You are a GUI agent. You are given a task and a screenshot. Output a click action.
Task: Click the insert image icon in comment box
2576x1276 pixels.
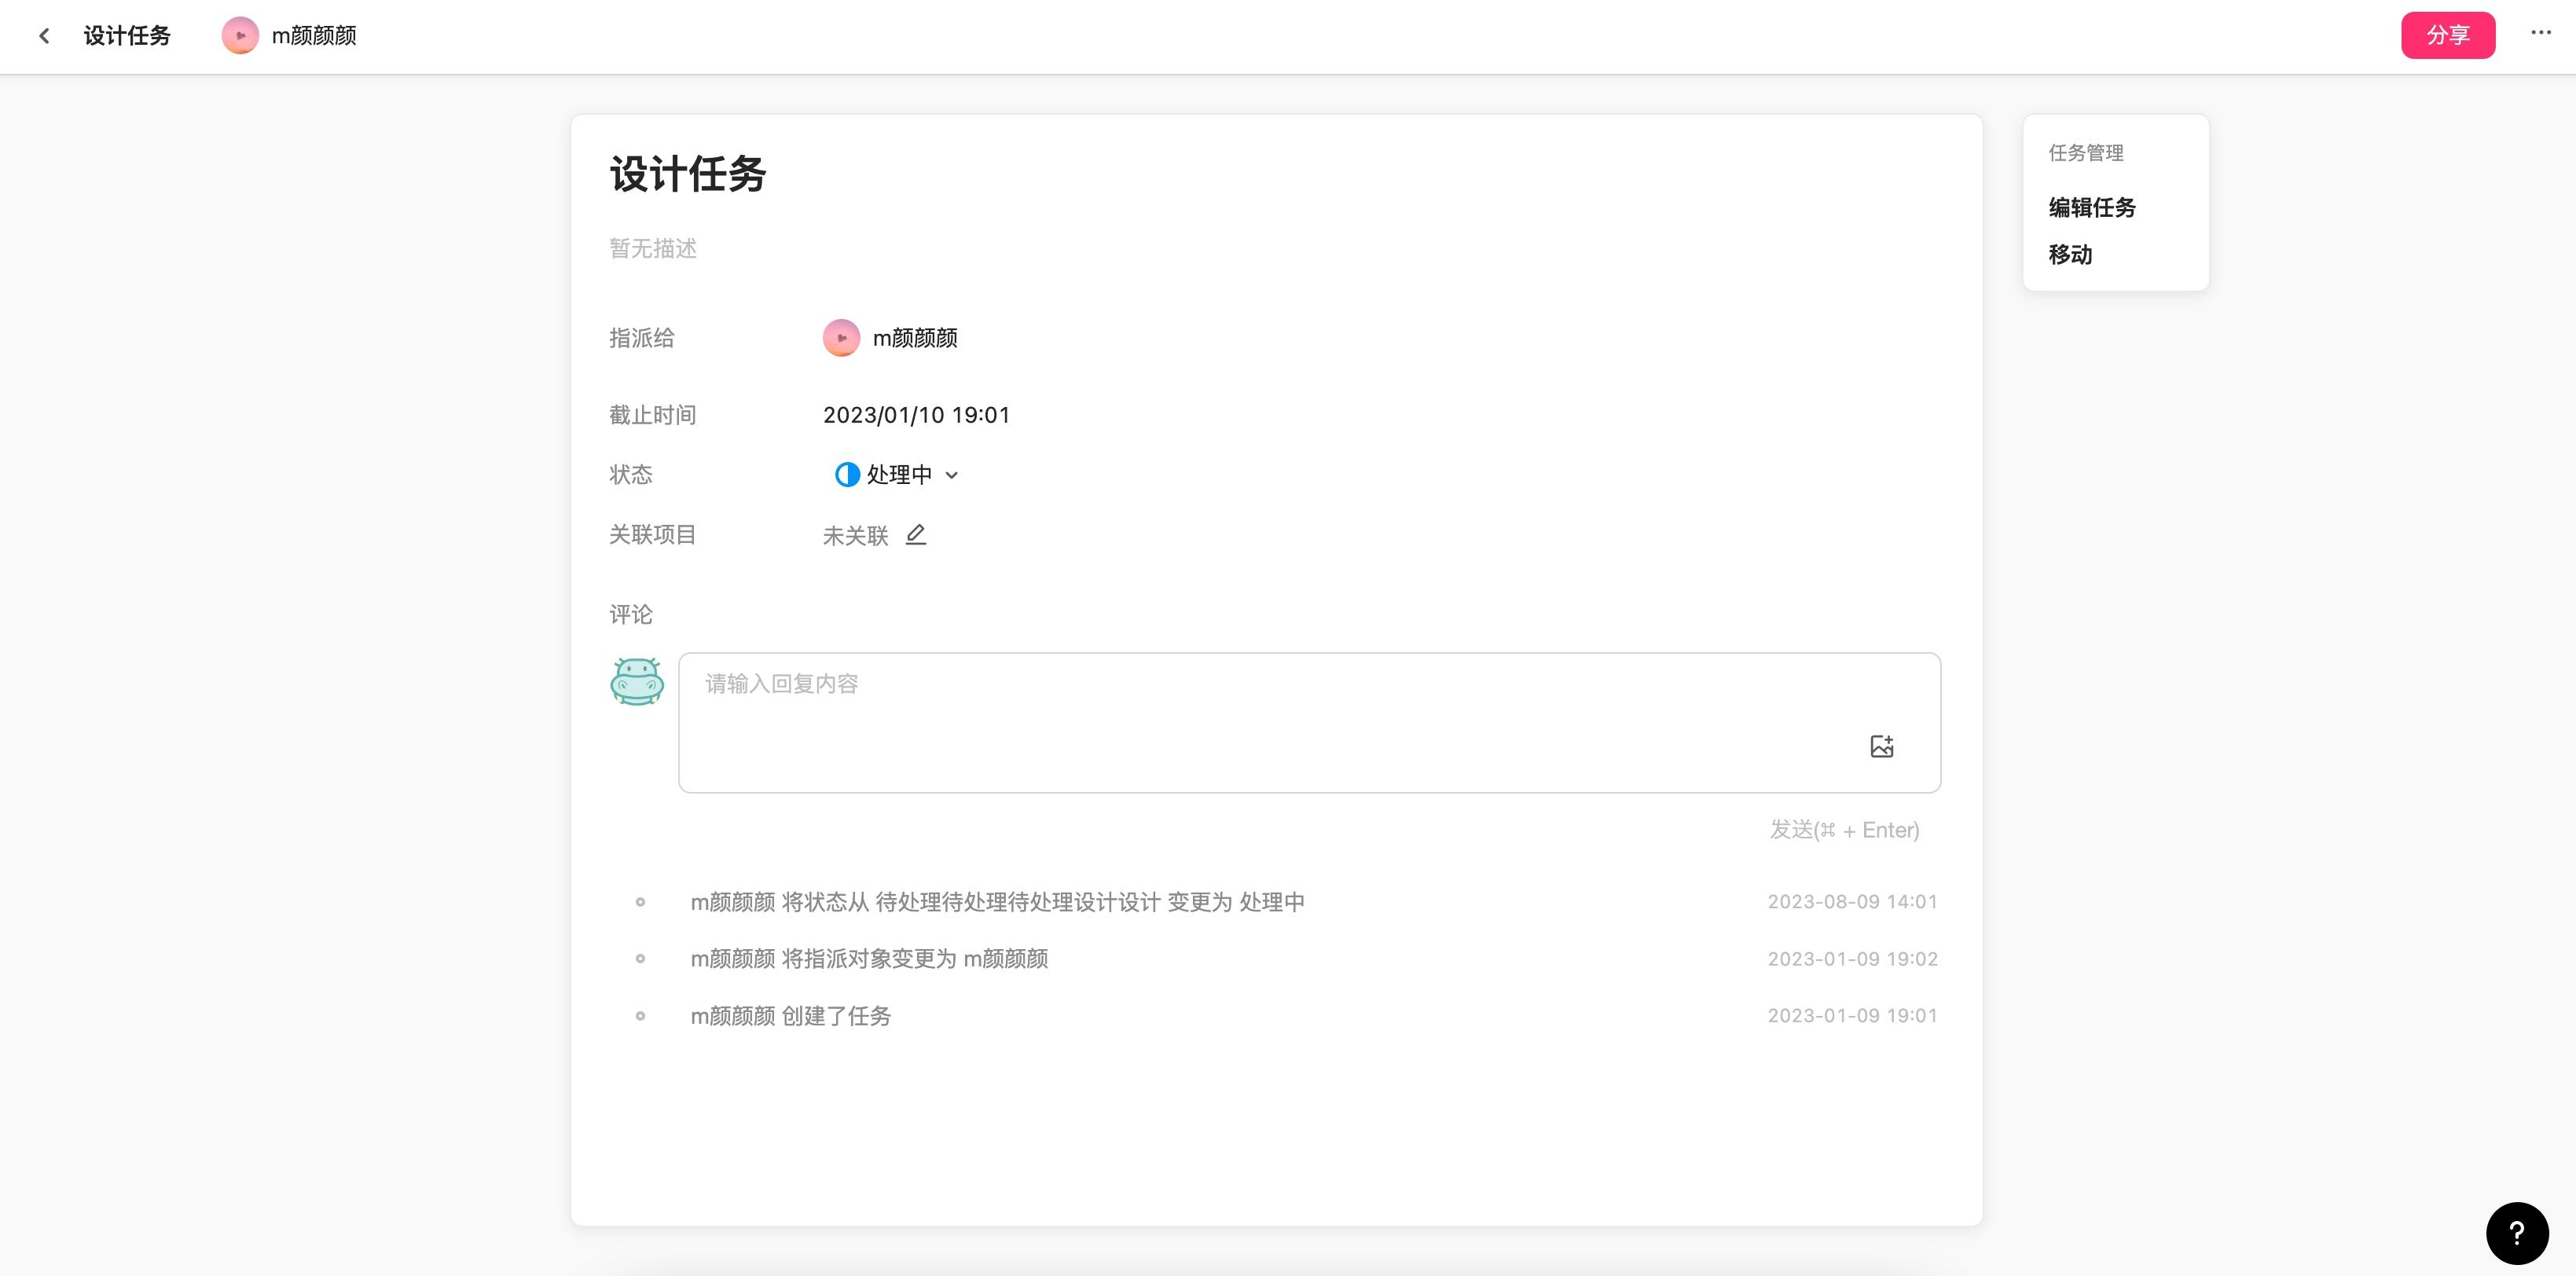(x=1881, y=746)
